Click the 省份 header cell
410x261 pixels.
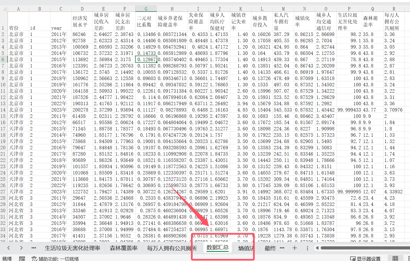[x=18, y=21]
